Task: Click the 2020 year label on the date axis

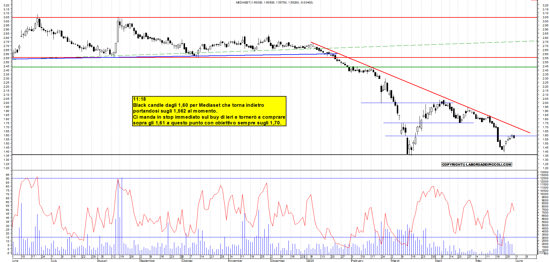Action: coord(311,261)
